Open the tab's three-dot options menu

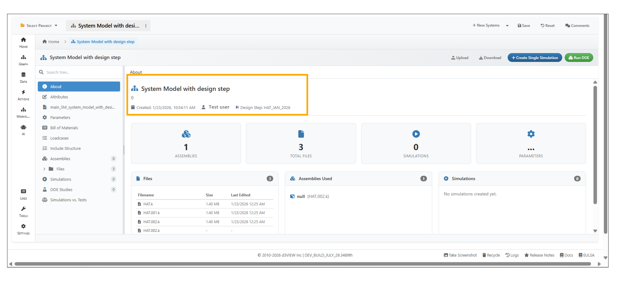click(x=146, y=26)
